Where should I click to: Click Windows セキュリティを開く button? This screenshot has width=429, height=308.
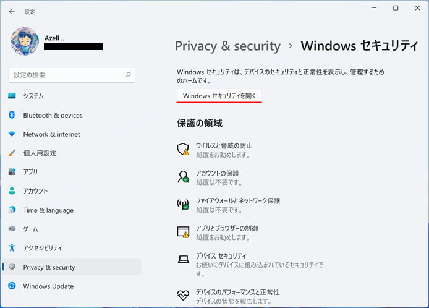pyautogui.click(x=219, y=96)
